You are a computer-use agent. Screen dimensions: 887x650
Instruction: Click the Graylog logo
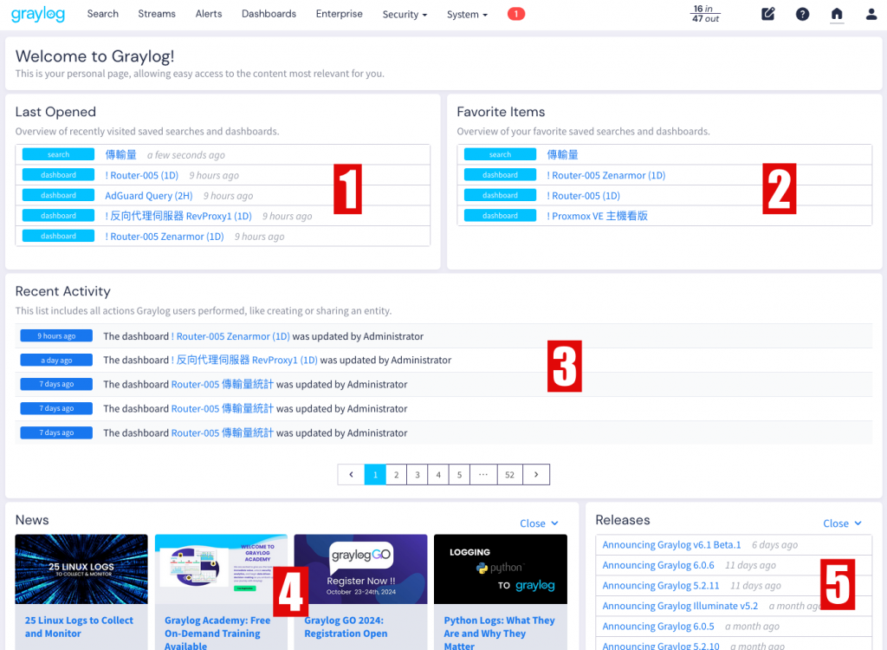point(38,14)
